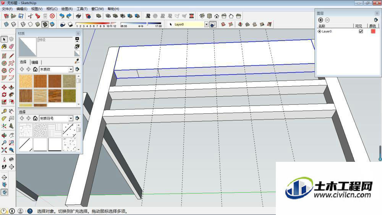Select the Rotate tool
Screen dimensions: 382x215
(x=4, y=95)
